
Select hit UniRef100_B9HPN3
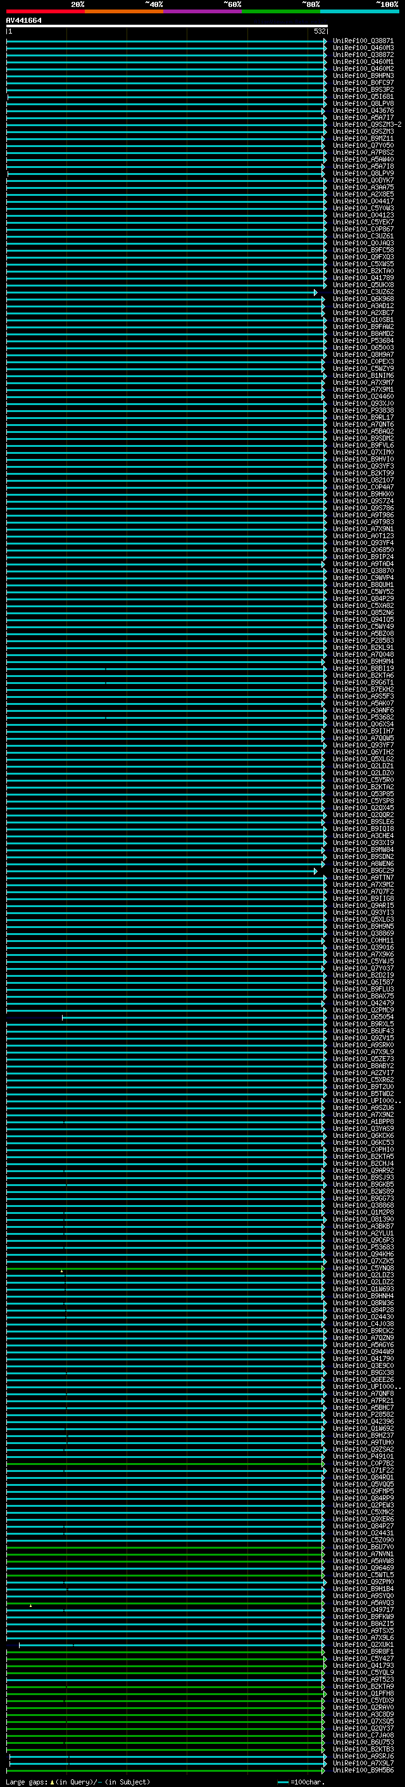tap(363, 75)
